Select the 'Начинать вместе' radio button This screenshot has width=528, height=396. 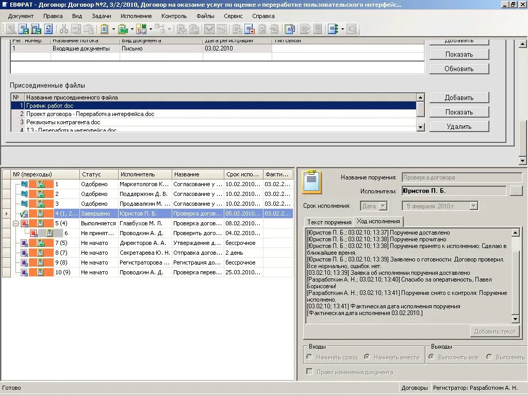click(x=367, y=357)
